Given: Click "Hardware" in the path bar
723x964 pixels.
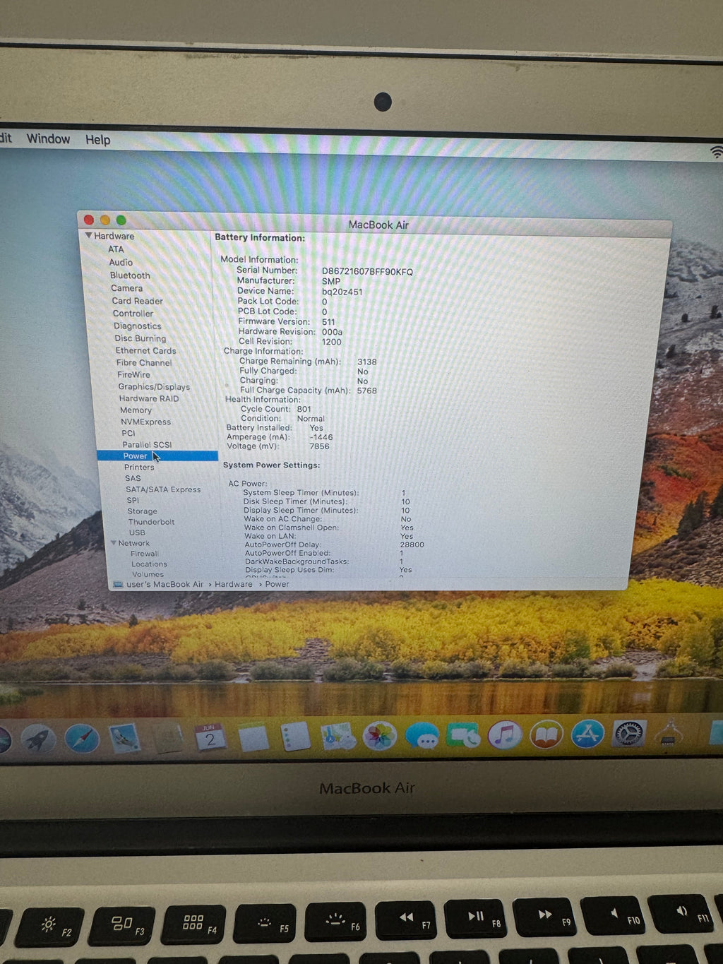Looking at the screenshot, I should 234,584.
